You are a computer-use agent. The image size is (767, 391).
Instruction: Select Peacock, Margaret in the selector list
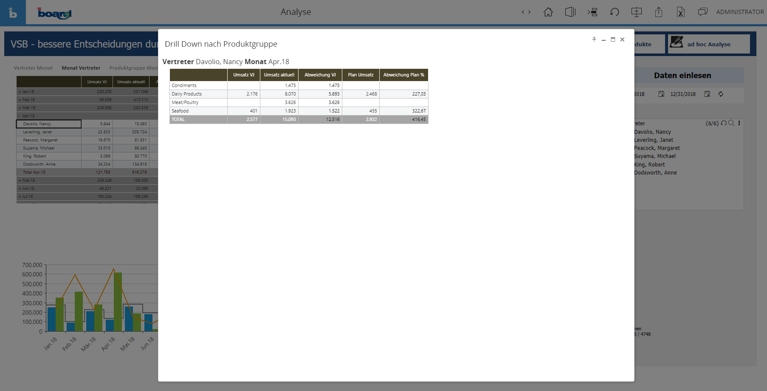(657, 148)
